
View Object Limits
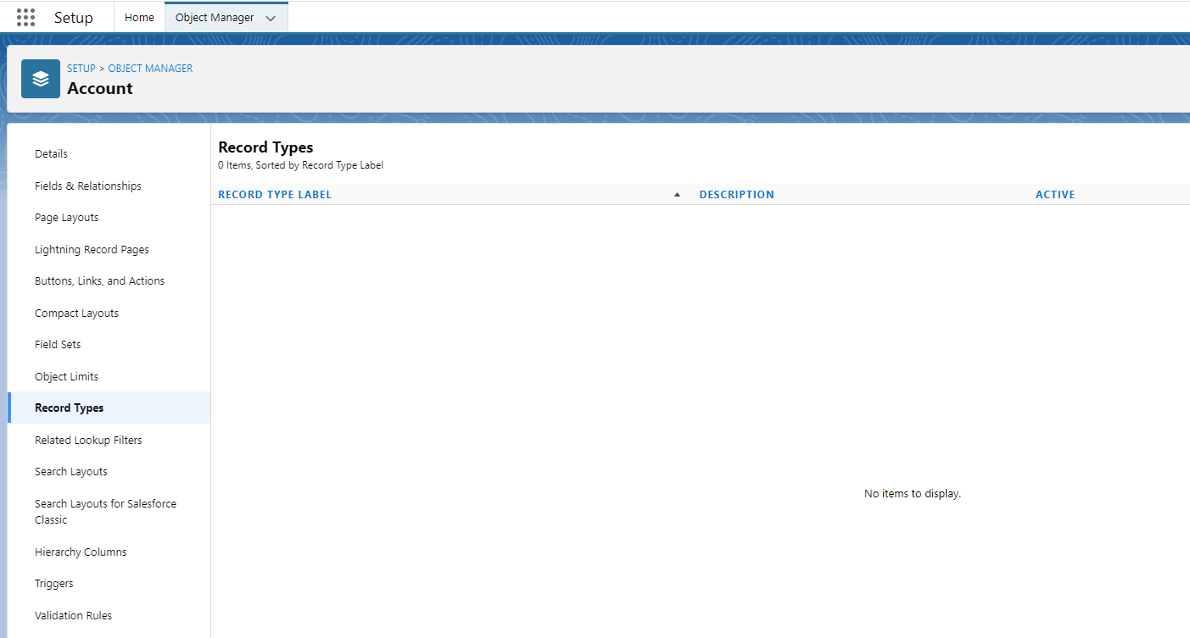[x=66, y=377]
